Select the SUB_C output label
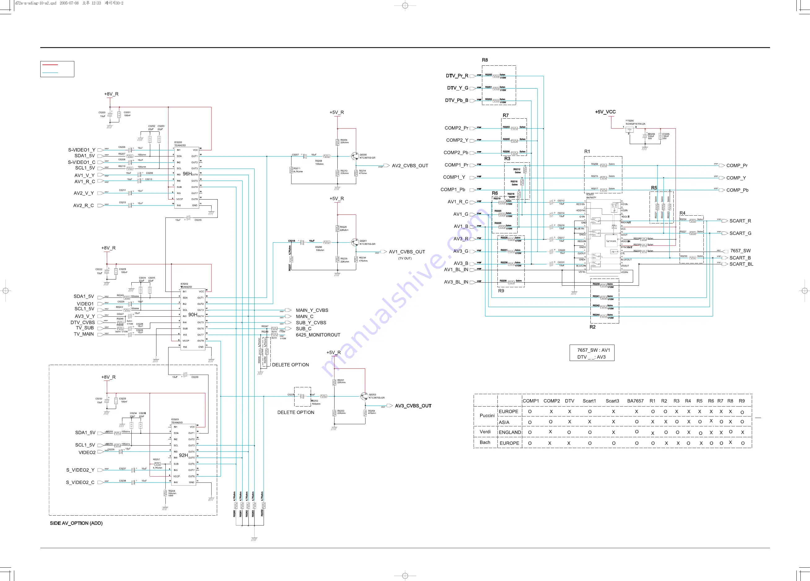 point(304,329)
